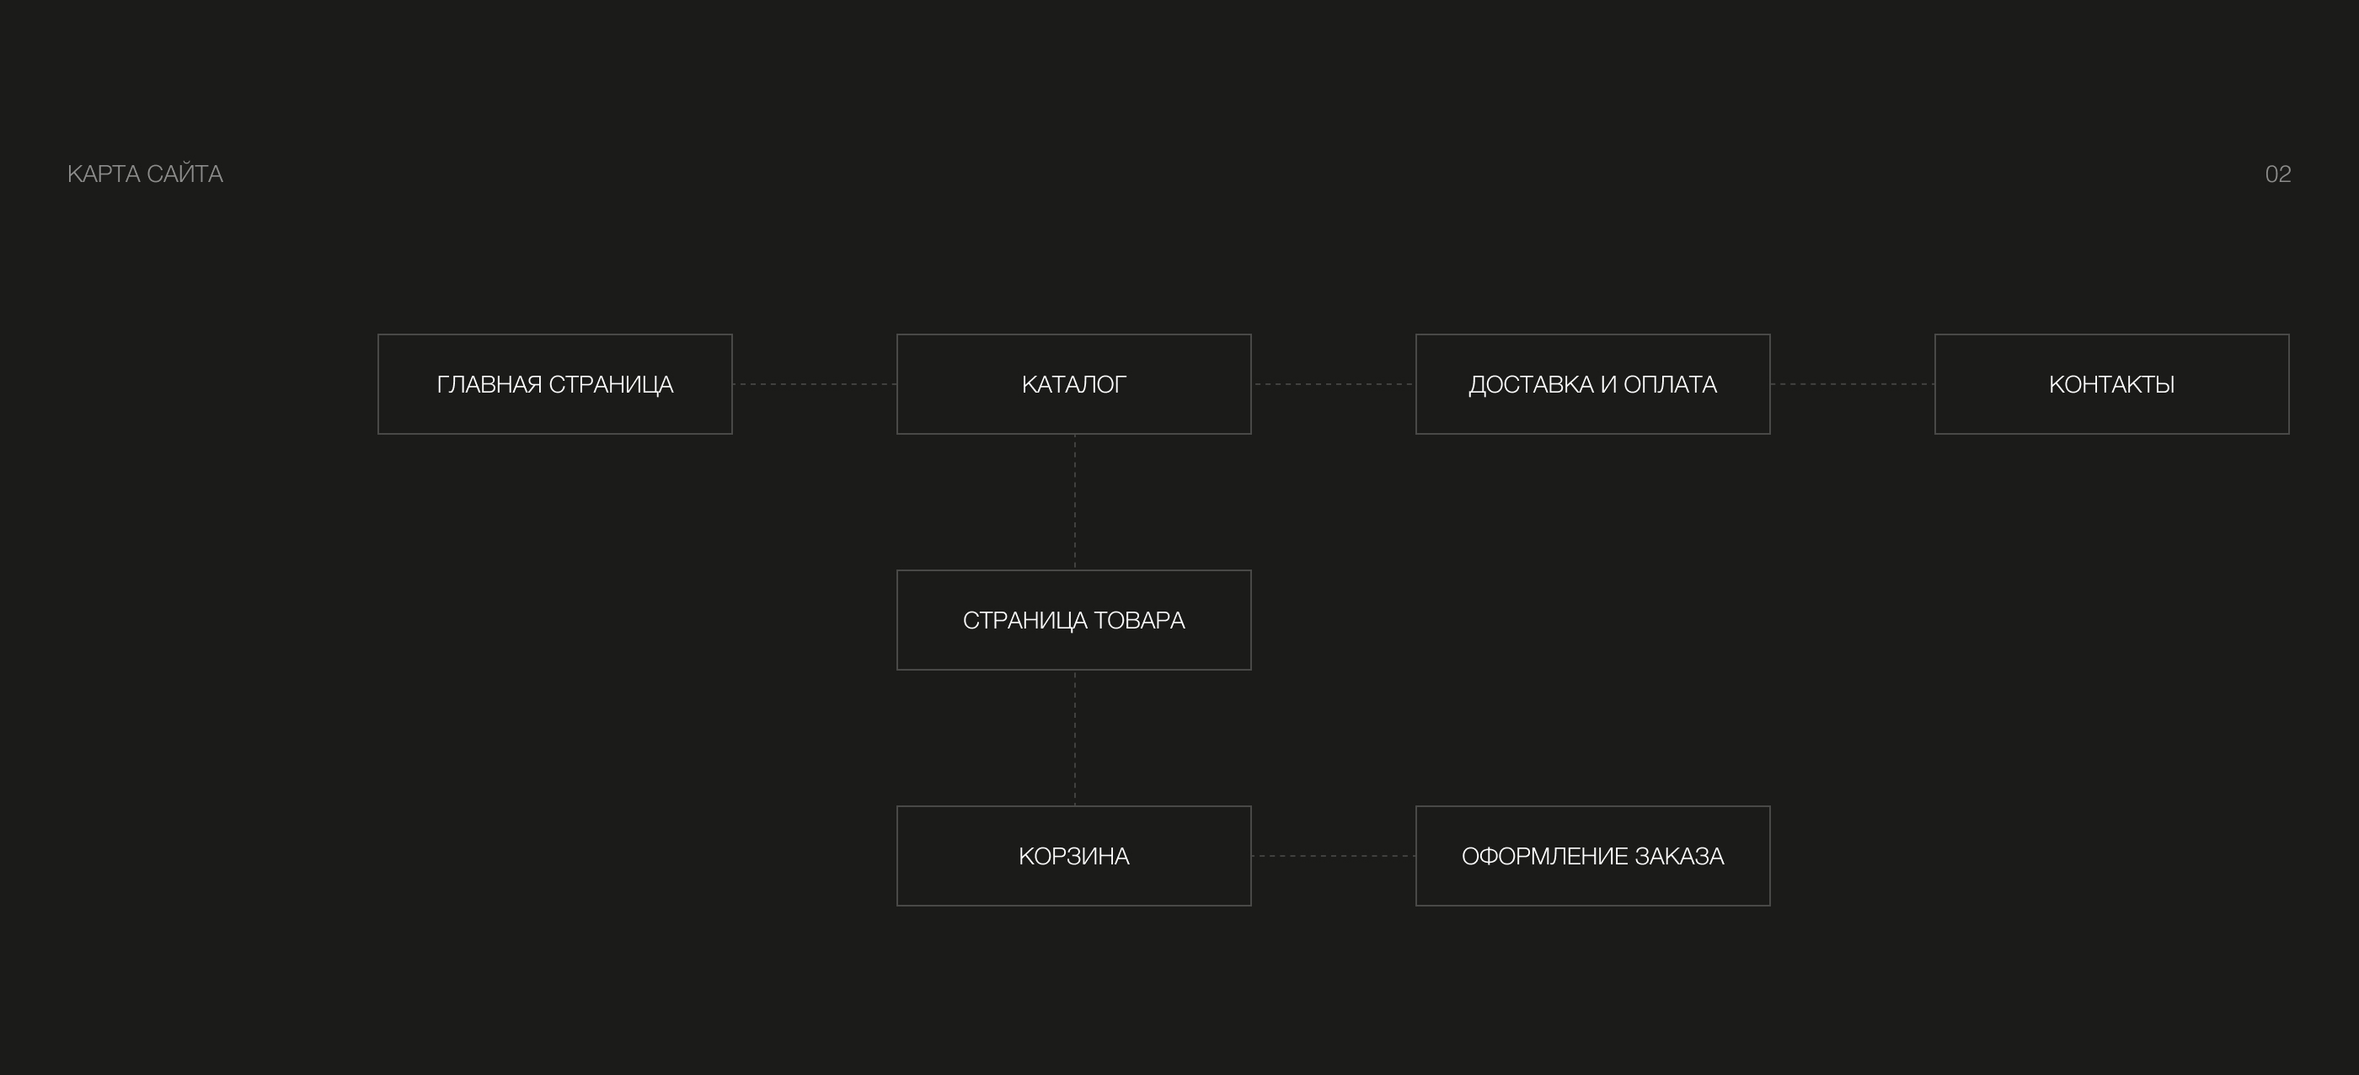Open the ДОСТАВКА И ОПЛАТА block

[x=1592, y=384]
